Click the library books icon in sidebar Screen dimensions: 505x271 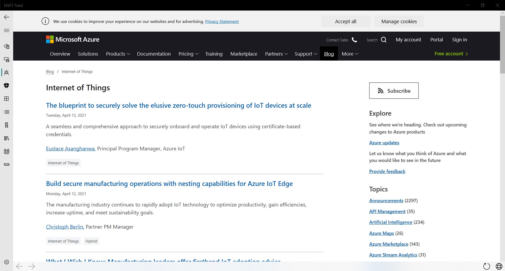pyautogui.click(x=7, y=138)
